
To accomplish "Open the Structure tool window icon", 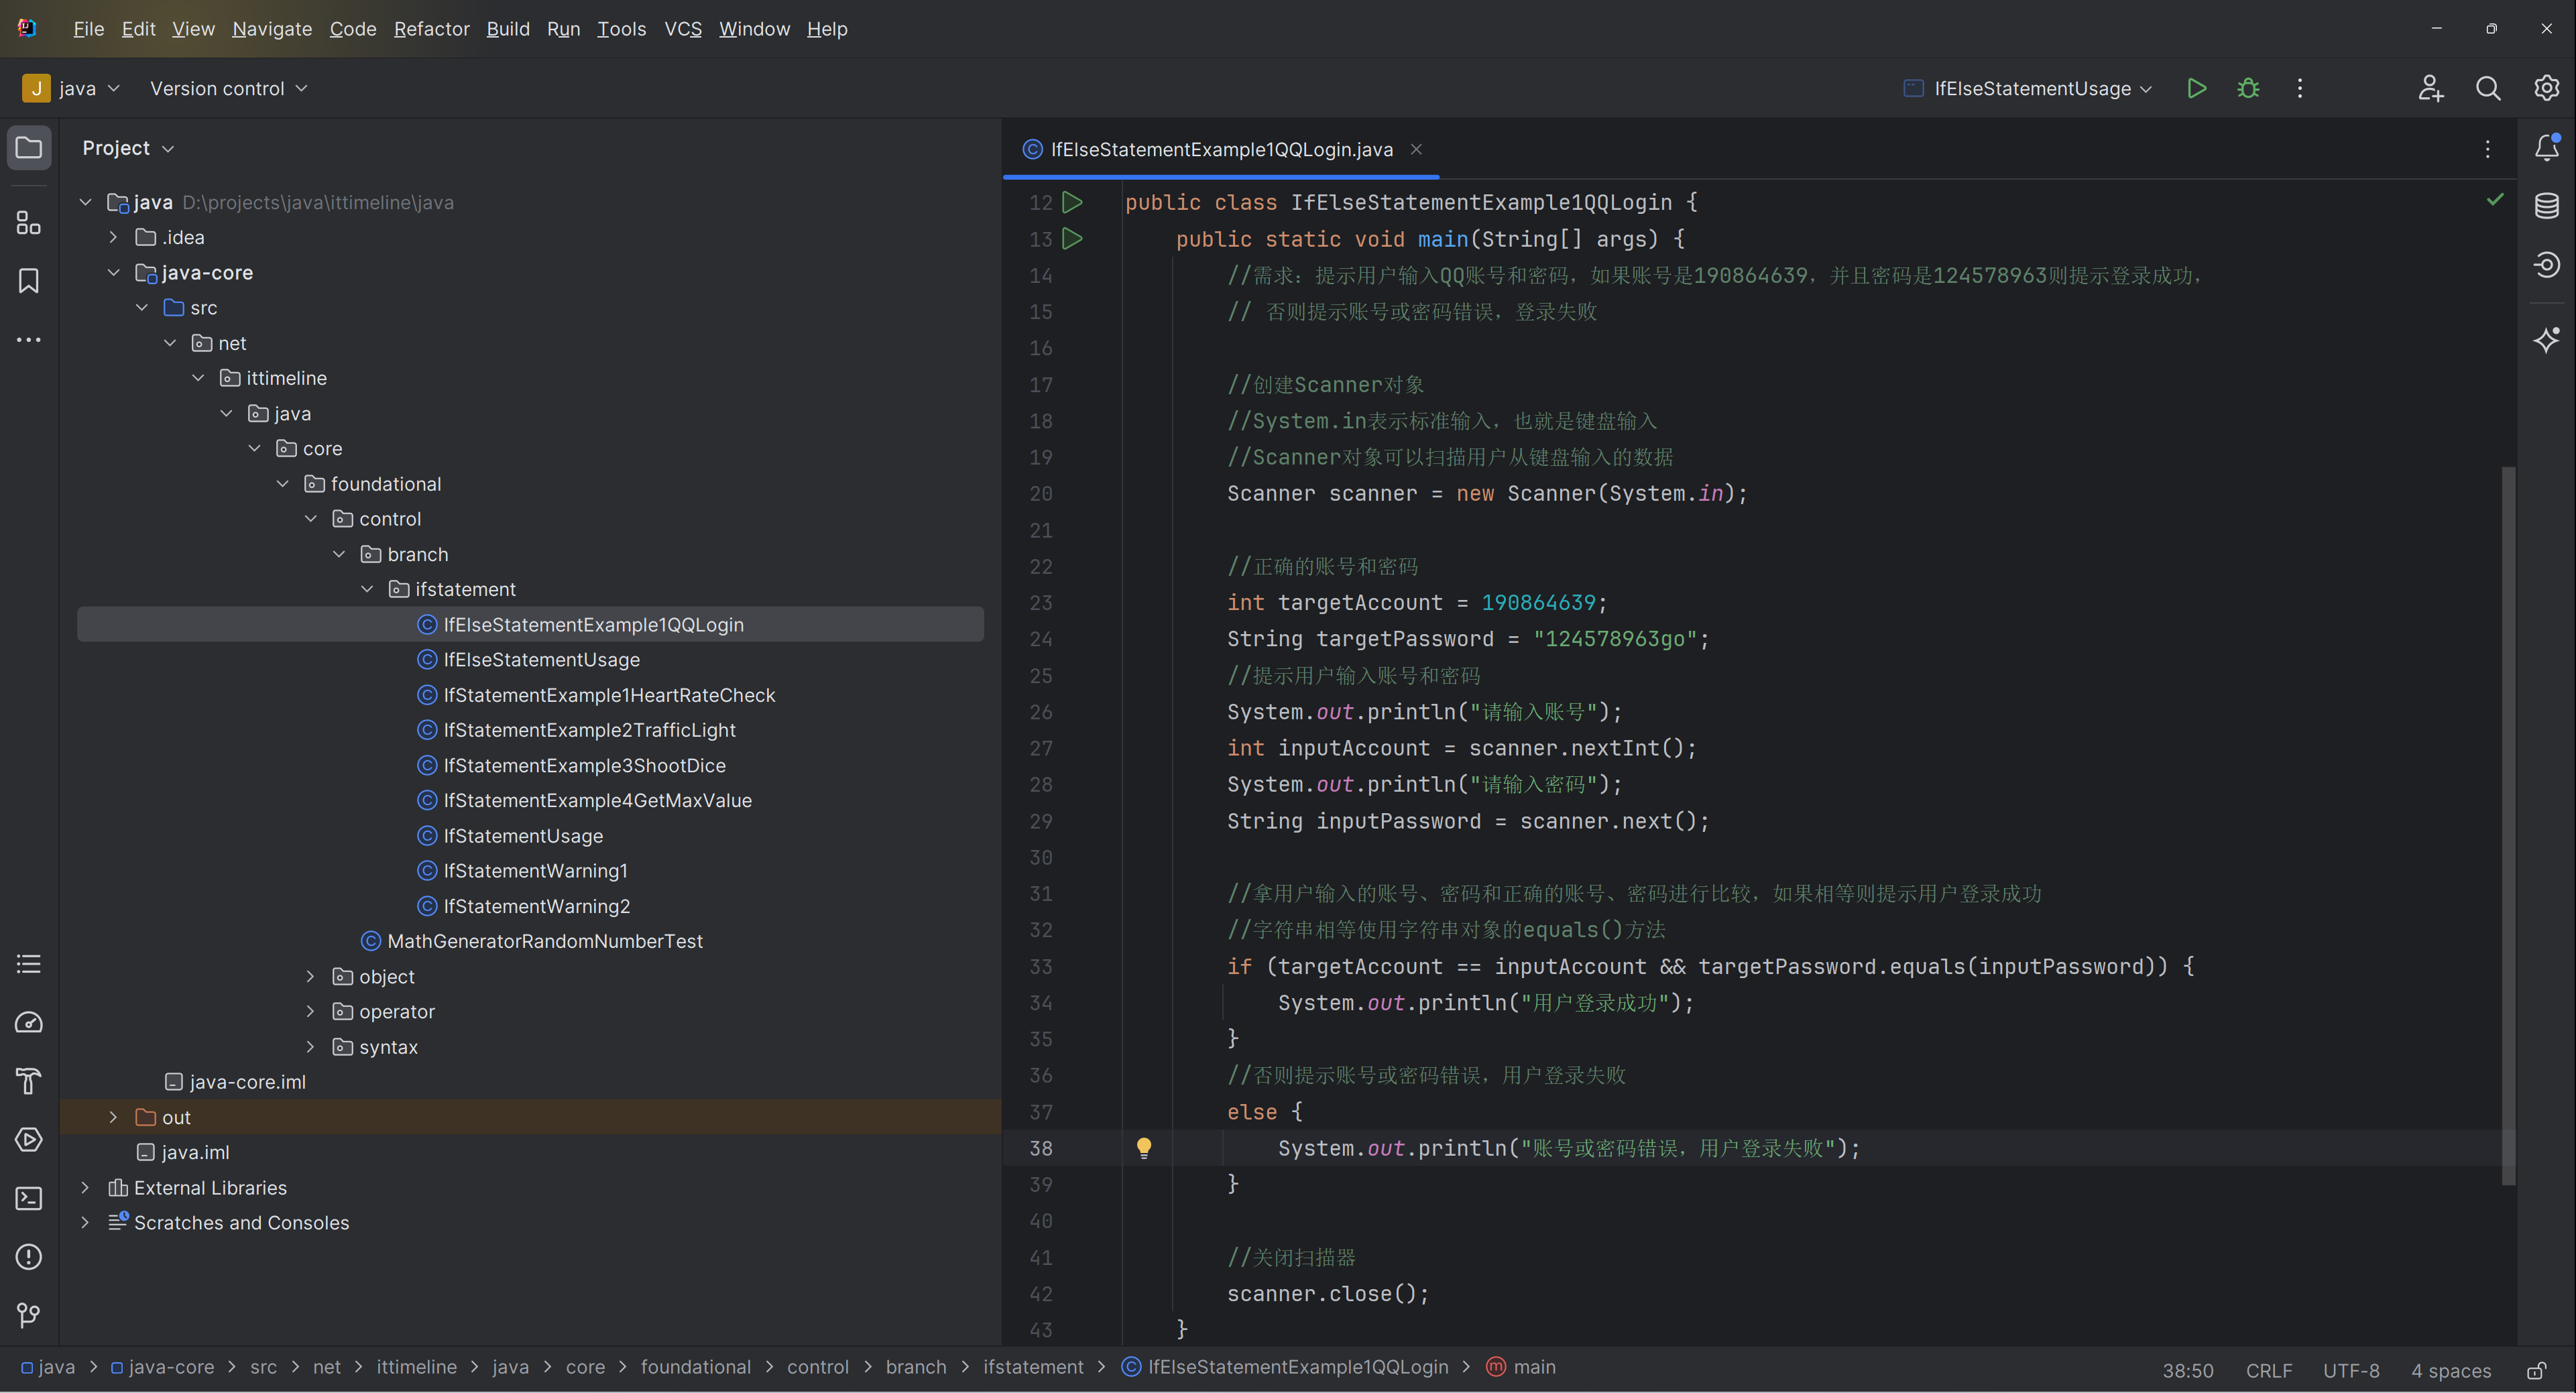I will click(x=29, y=223).
